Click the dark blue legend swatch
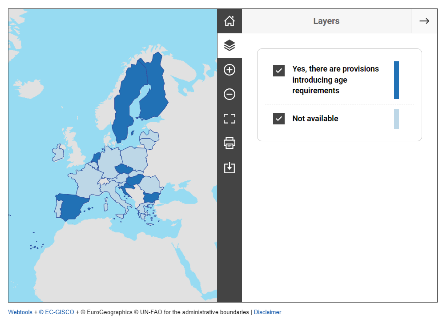This screenshot has height=323, width=447. 396,80
